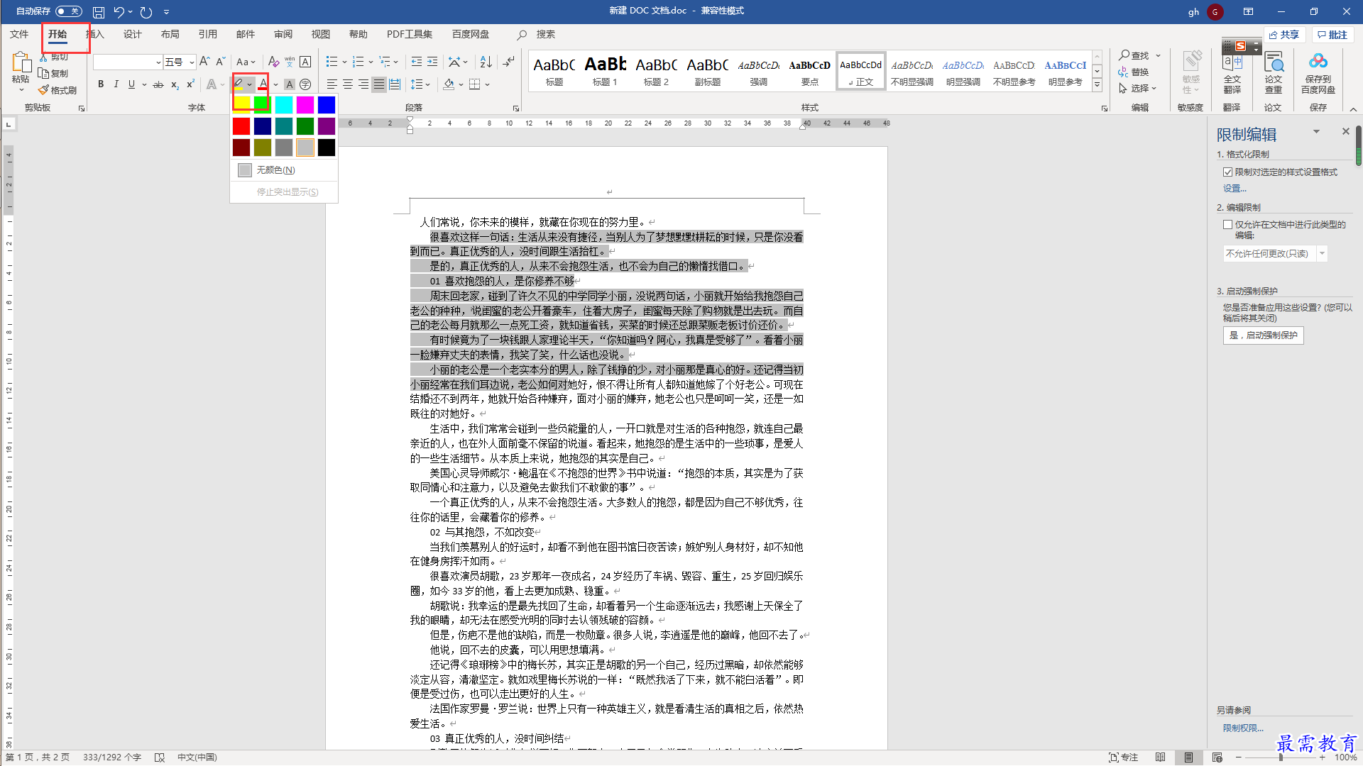The height and width of the screenshot is (766, 1363).
Task: Click the Start Enforcing Protection button
Action: click(x=1263, y=335)
